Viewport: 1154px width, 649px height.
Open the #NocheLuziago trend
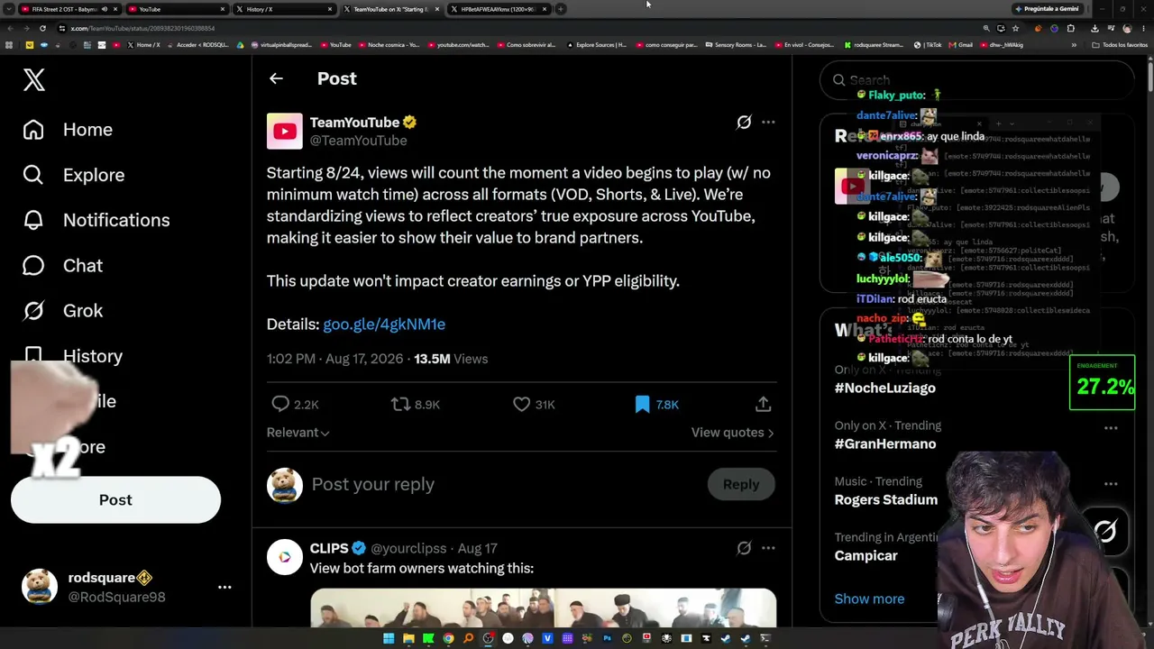point(884,388)
